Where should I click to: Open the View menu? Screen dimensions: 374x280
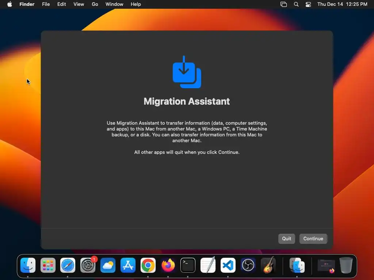click(x=79, y=4)
